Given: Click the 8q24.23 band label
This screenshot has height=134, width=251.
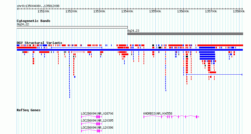Looking at the screenshot, I should [x=133, y=31].
